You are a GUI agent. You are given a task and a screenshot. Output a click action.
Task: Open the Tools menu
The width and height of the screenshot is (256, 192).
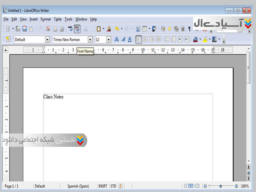pyautogui.click(x=68, y=19)
